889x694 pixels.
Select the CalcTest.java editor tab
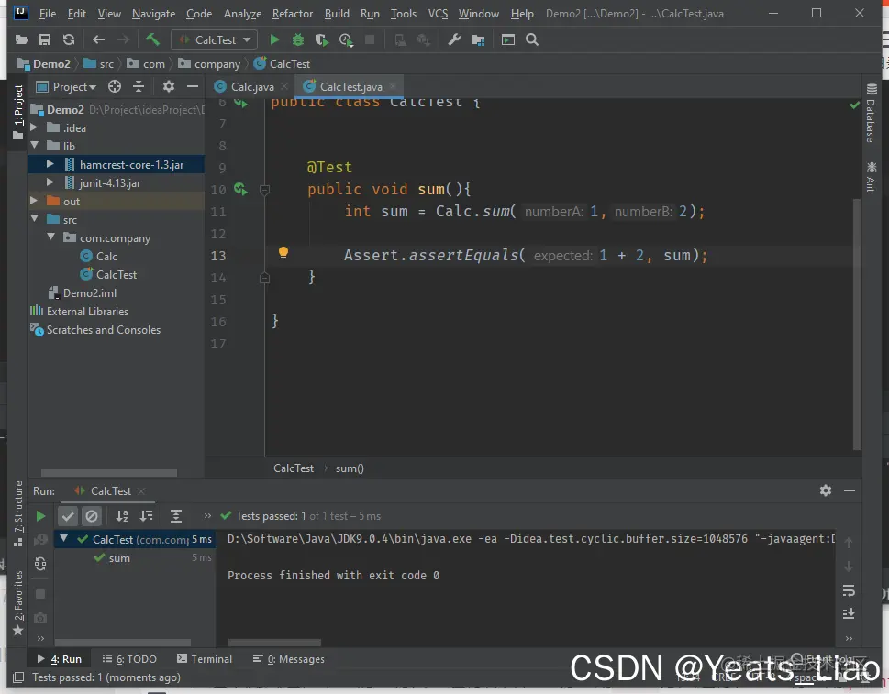[350, 87]
